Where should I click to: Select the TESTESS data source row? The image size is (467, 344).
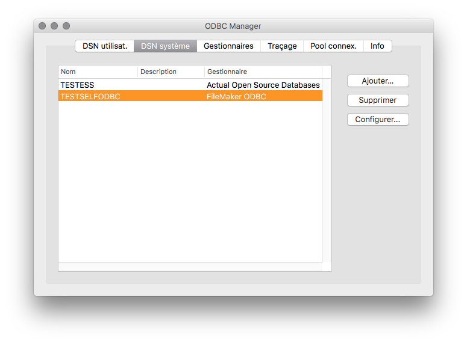click(190, 85)
